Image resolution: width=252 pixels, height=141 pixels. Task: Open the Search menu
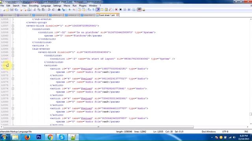click(16, 5)
